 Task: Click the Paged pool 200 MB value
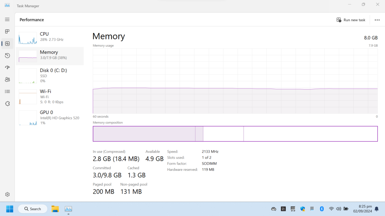[103, 192]
